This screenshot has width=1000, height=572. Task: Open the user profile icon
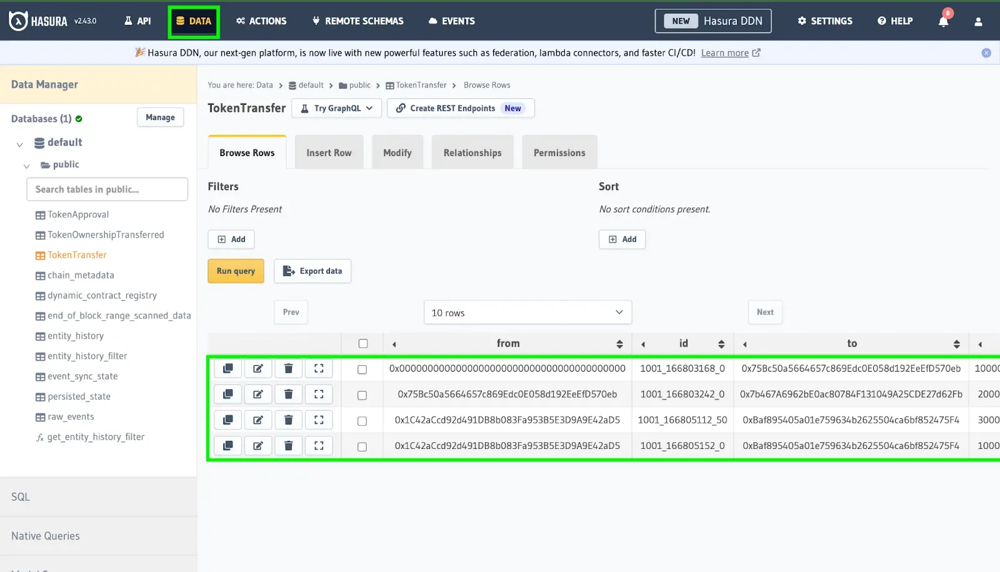tap(978, 21)
